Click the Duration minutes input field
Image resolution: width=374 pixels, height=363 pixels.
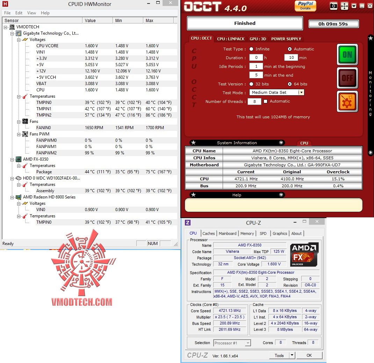pyautogui.click(x=291, y=57)
